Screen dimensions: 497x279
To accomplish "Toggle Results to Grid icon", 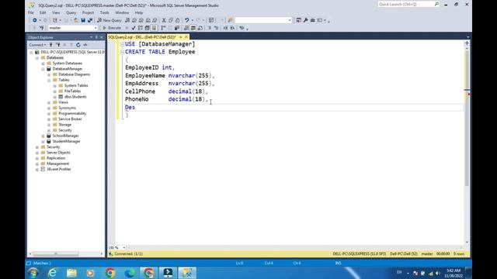I will click(193, 28).
